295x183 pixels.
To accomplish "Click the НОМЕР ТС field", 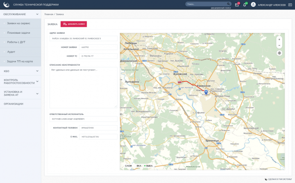I will [x=98, y=56].
